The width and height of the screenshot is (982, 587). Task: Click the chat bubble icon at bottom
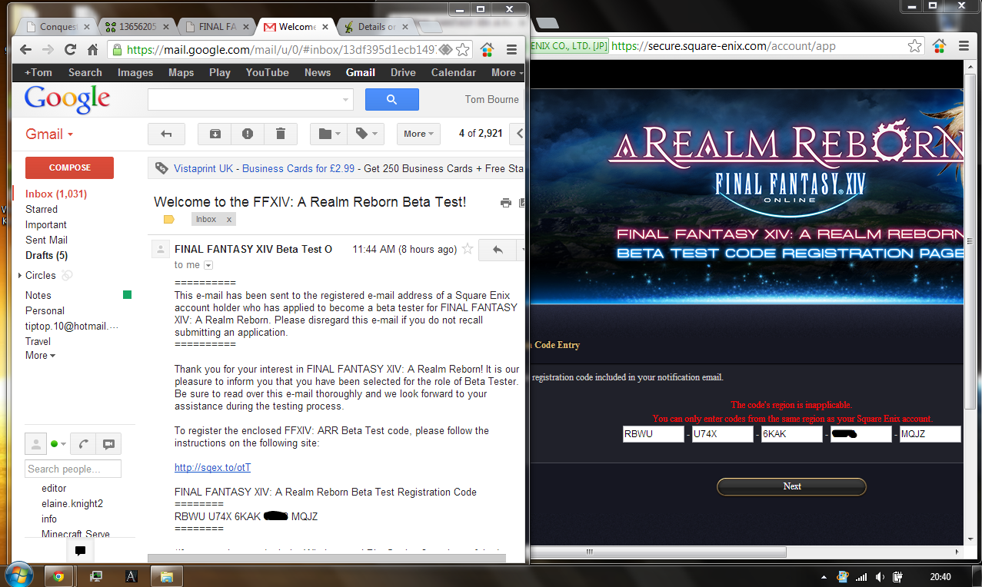coord(80,551)
